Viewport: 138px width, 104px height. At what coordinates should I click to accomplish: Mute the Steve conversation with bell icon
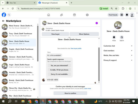point(114,37)
